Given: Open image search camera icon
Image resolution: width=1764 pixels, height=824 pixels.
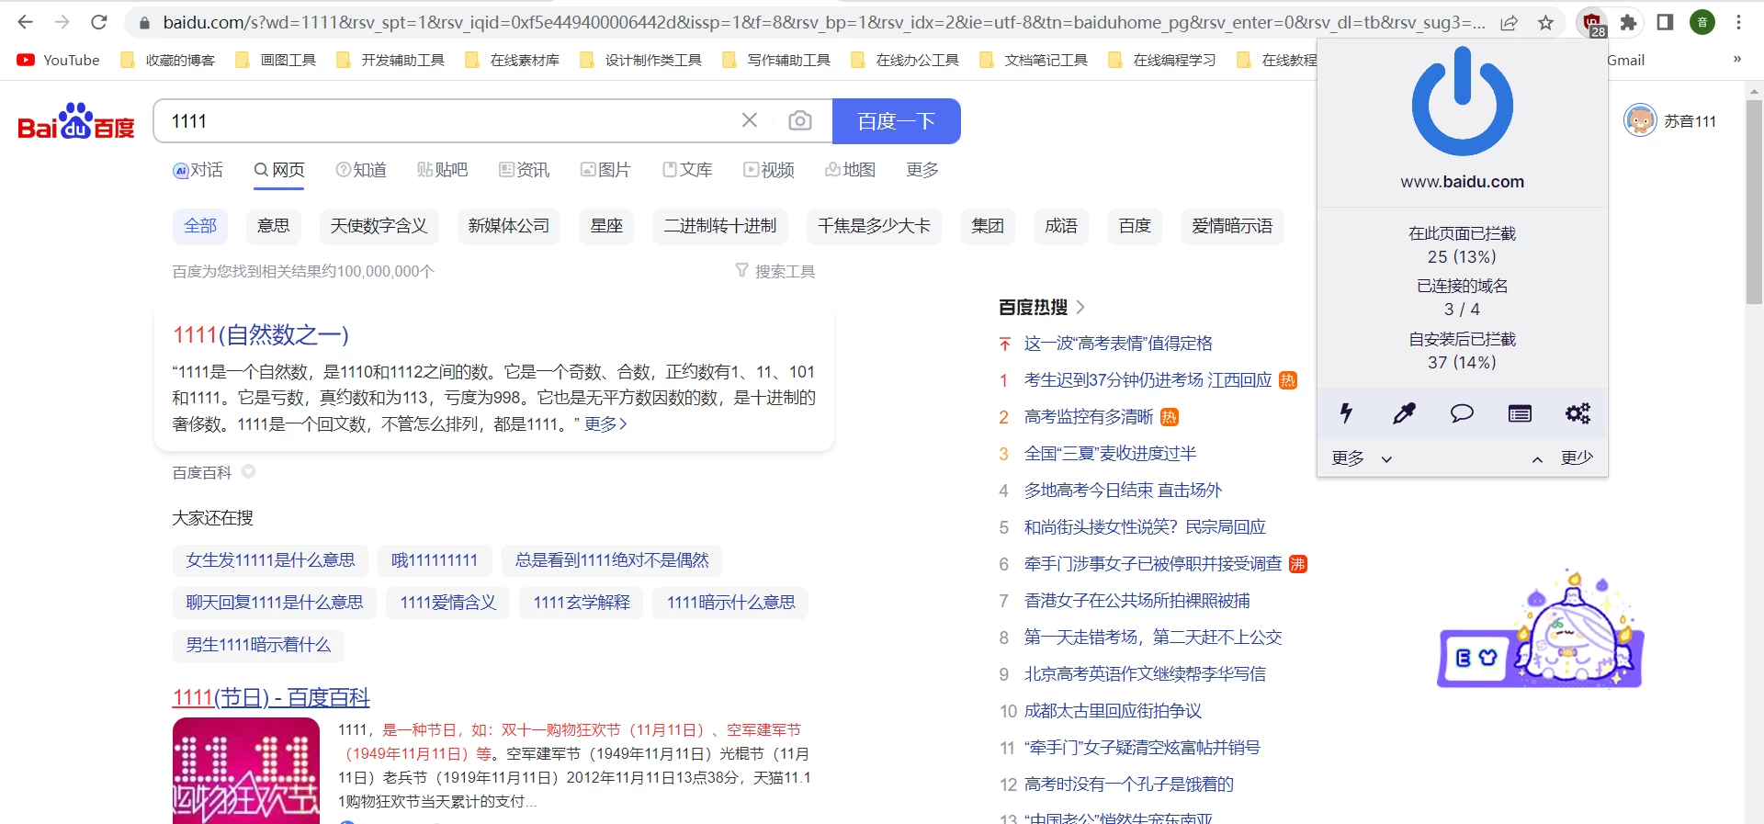Looking at the screenshot, I should (800, 120).
